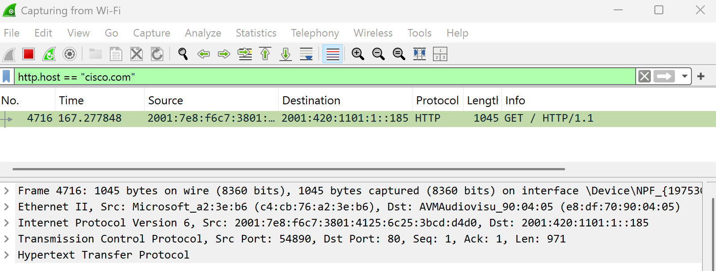The image size is (716, 271).
Task: Click destination address 2001:420:1101:1::185 cell
Action: coord(345,119)
